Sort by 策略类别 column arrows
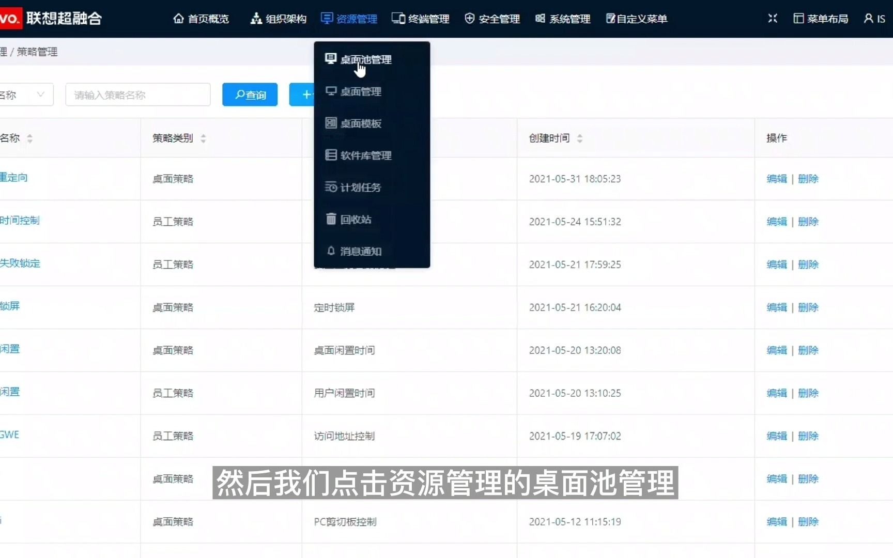Image resolution: width=893 pixels, height=558 pixels. (203, 138)
